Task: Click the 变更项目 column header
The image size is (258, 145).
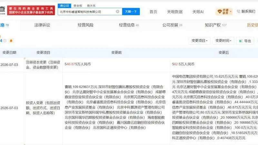Action: (x=43, y=53)
